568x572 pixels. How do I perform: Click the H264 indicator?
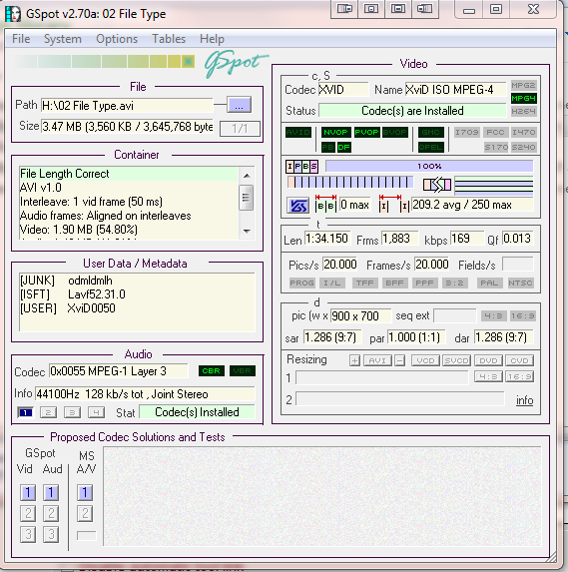point(523,111)
